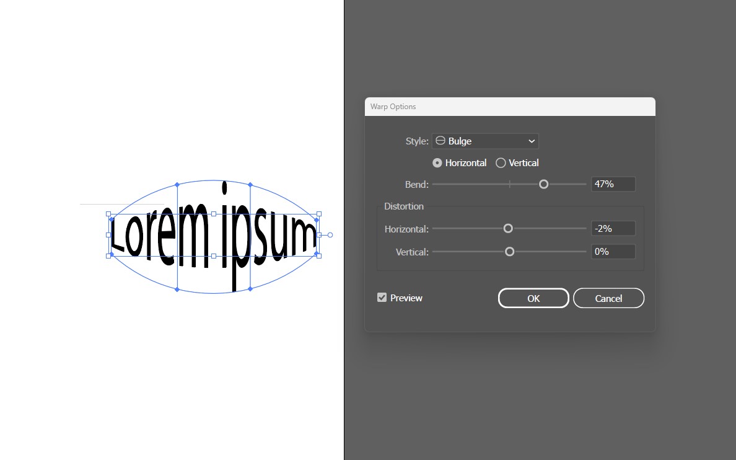The image size is (736, 460).
Task: Click the Vertical distortion 0% field
Action: click(x=613, y=251)
